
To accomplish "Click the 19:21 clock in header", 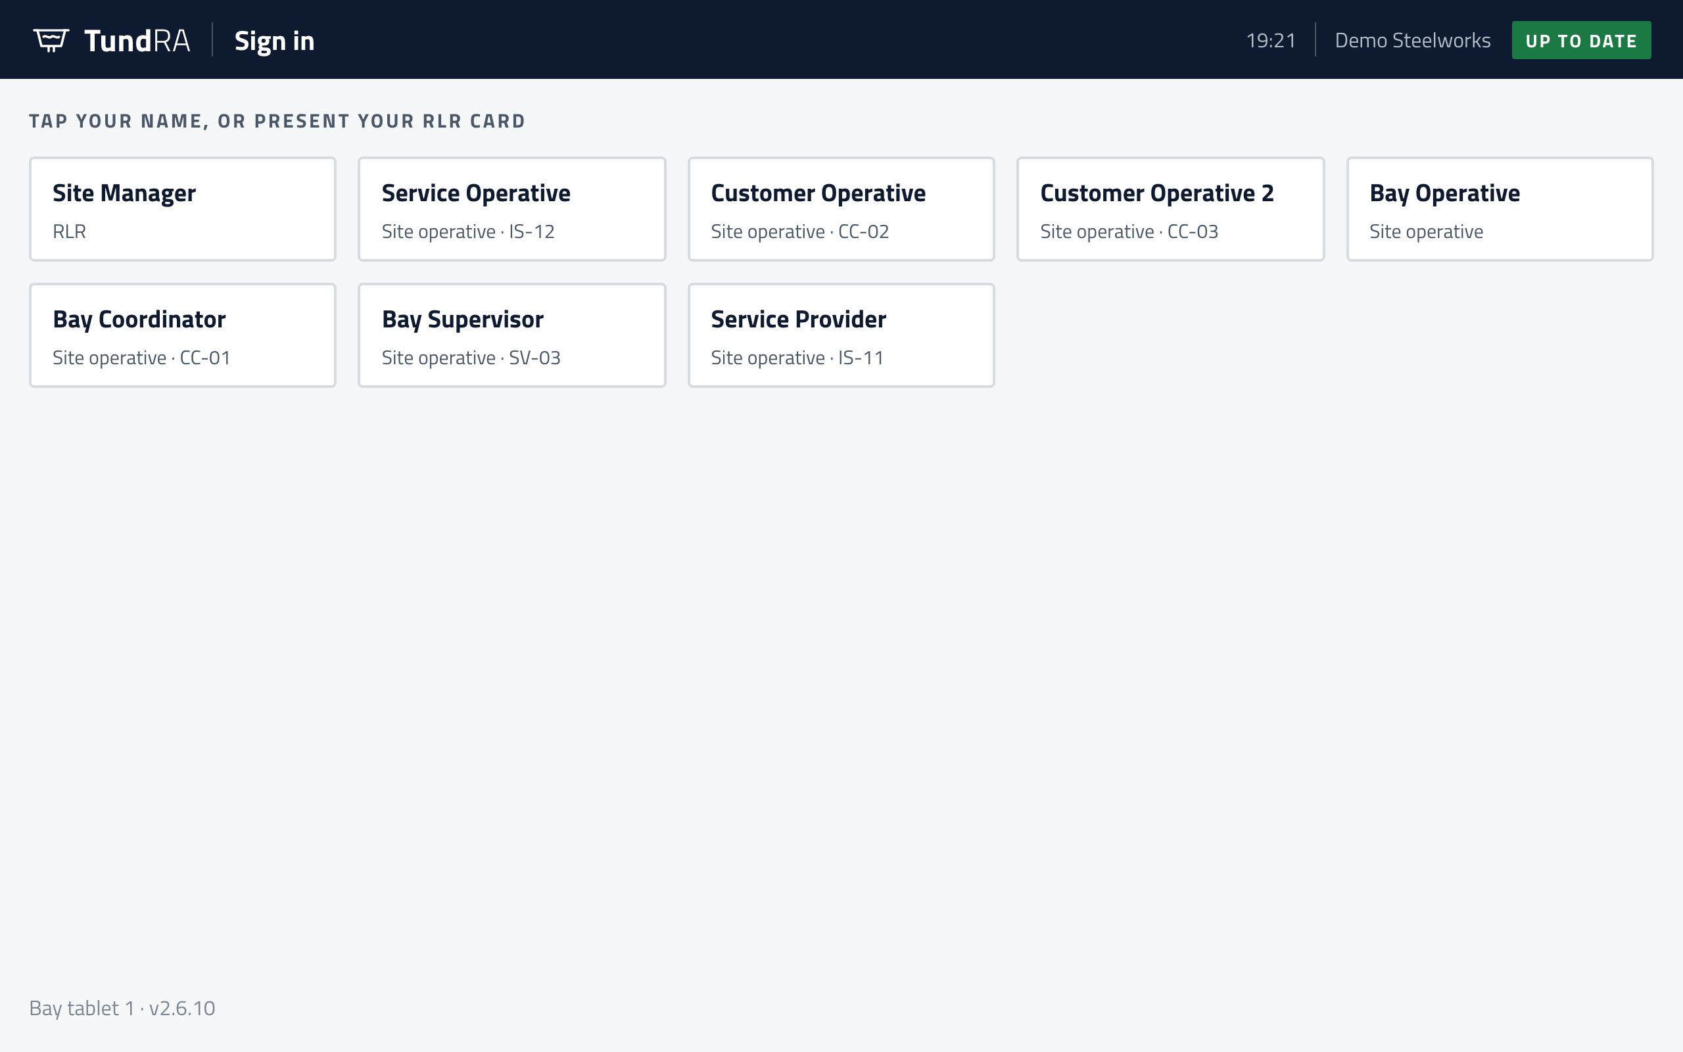I will pos(1271,40).
